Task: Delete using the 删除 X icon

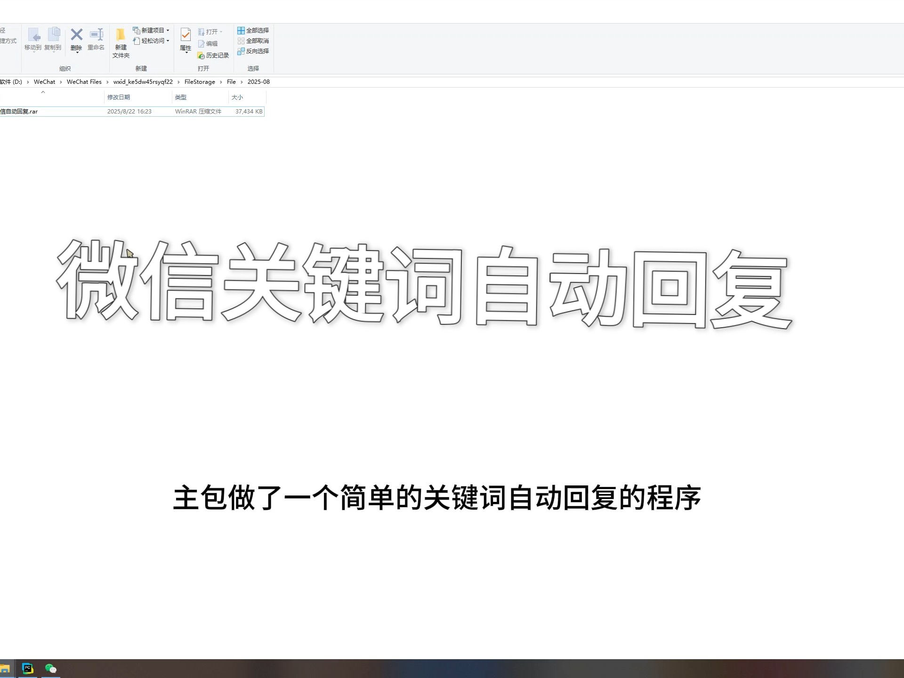Action: click(76, 35)
